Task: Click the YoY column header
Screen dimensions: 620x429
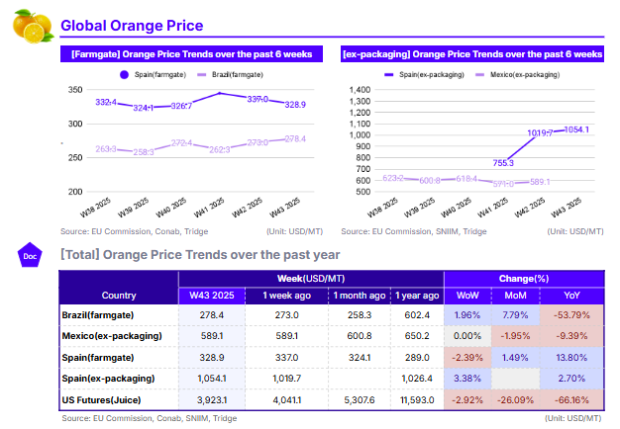Action: tap(572, 296)
